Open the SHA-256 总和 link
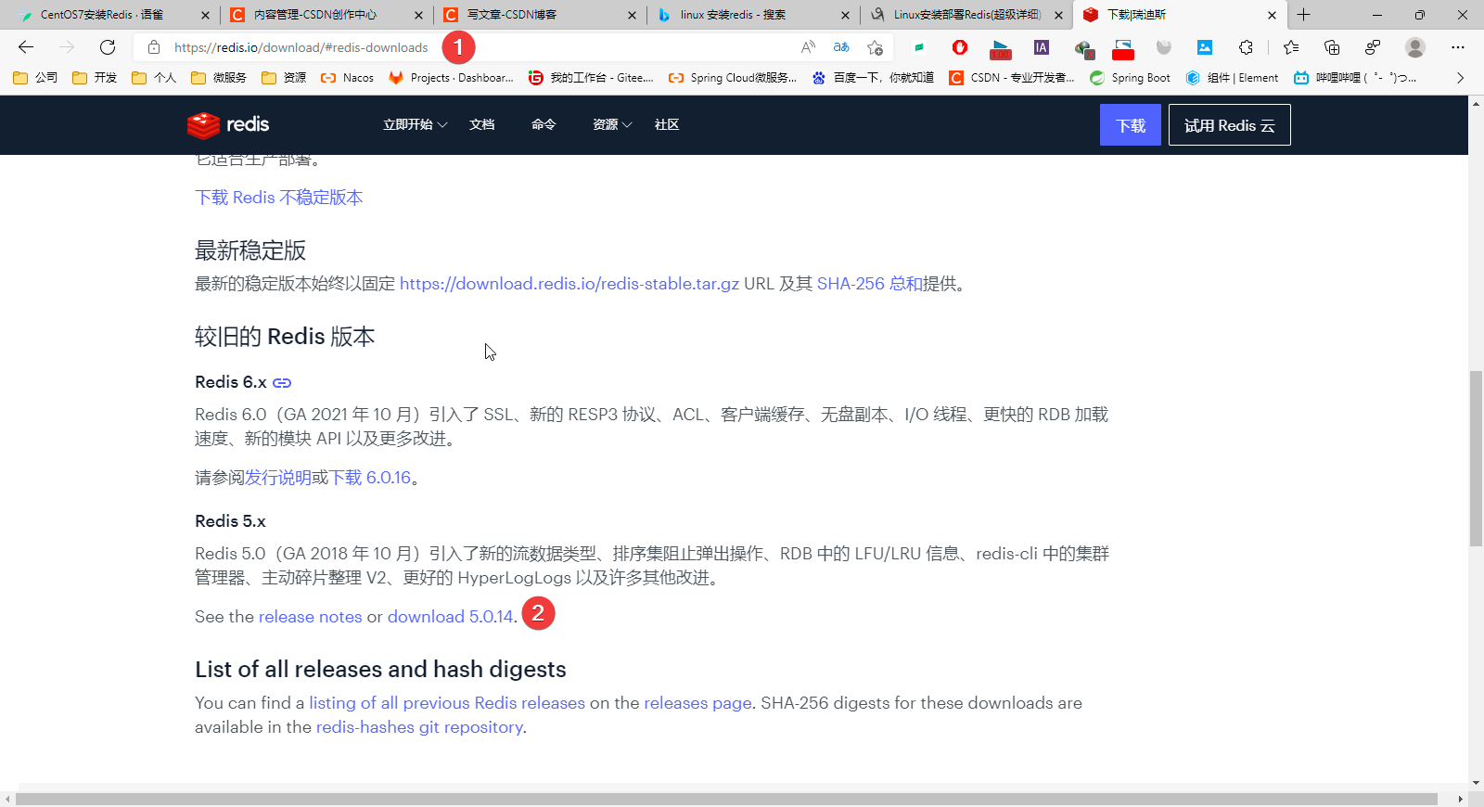1484x807 pixels. (x=870, y=284)
